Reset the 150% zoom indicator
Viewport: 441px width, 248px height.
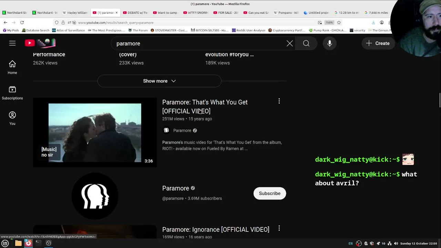pyautogui.click(x=329, y=23)
